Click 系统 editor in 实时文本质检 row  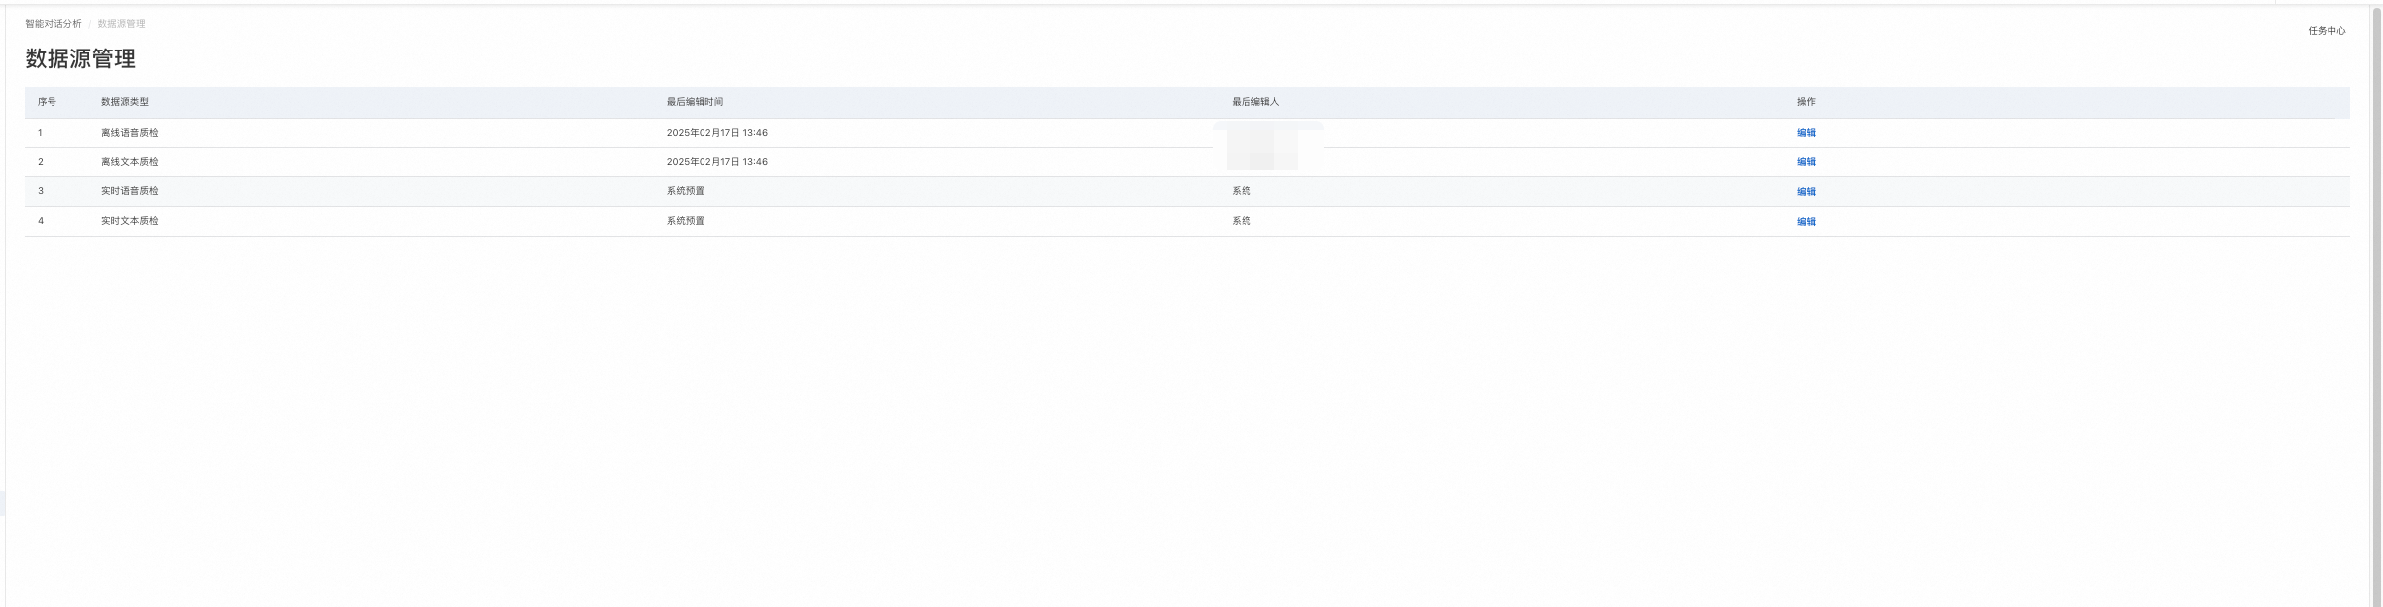coord(1242,221)
